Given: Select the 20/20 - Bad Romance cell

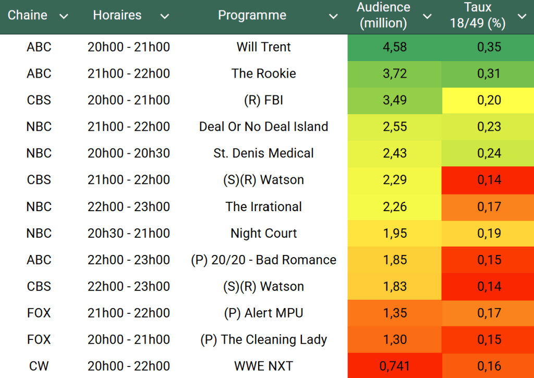Looking at the screenshot, I should [x=263, y=260].
